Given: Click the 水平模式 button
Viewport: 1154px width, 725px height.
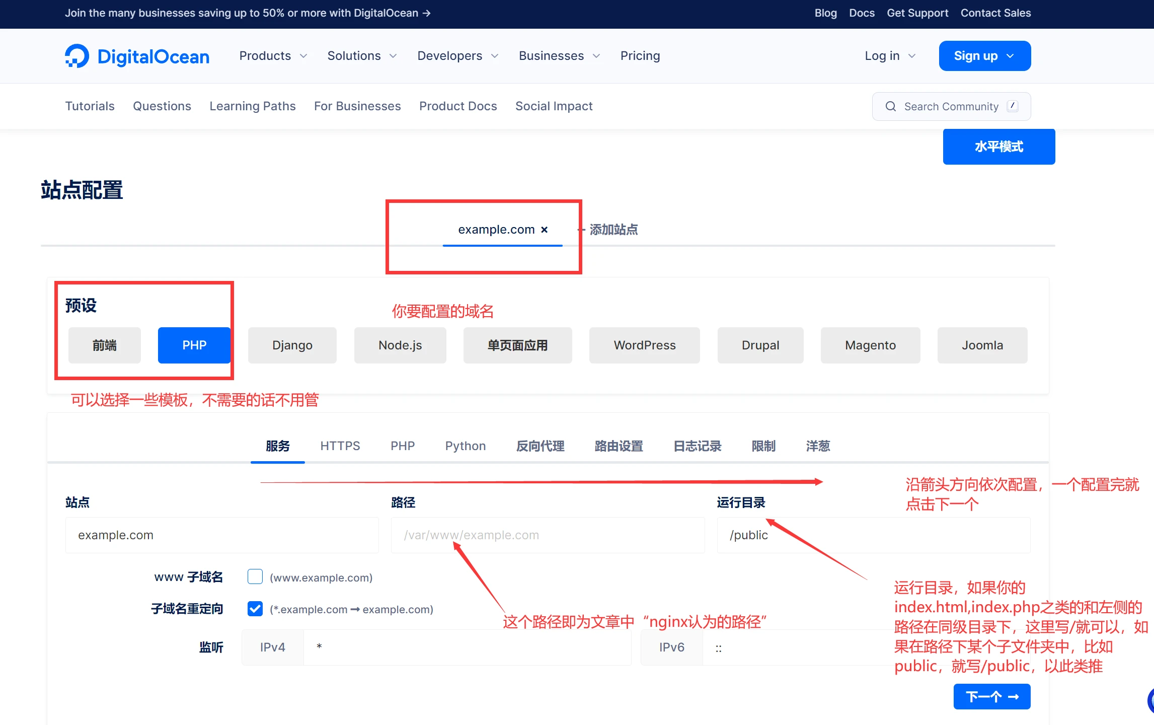Looking at the screenshot, I should pyautogui.click(x=998, y=147).
